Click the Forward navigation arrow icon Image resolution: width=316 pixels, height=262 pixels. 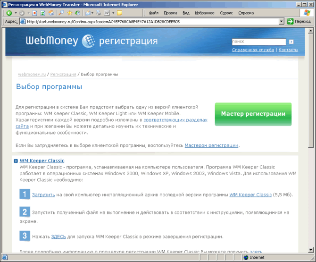tap(22, 13)
